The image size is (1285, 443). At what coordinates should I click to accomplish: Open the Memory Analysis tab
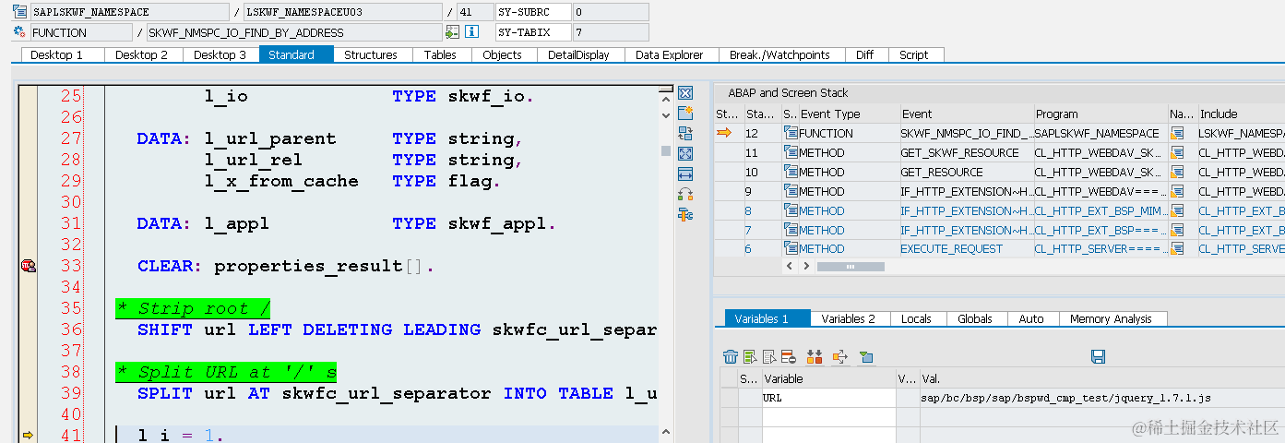(1111, 319)
